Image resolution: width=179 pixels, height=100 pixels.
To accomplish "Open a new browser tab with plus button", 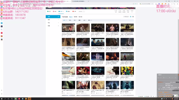I will (88, 1).
